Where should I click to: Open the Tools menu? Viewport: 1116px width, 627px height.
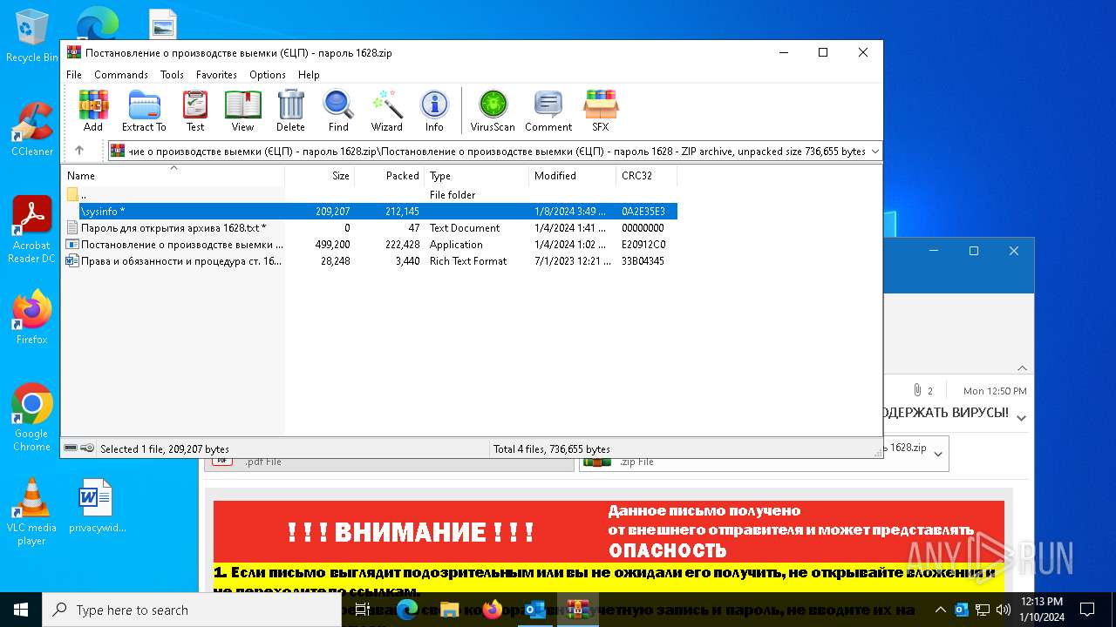coord(172,75)
